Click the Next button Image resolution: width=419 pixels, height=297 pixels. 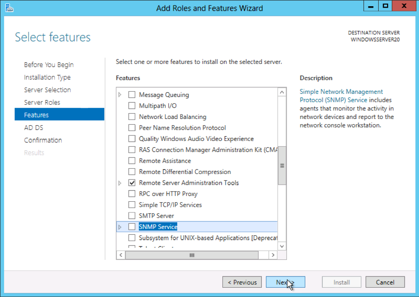pyautogui.click(x=286, y=282)
